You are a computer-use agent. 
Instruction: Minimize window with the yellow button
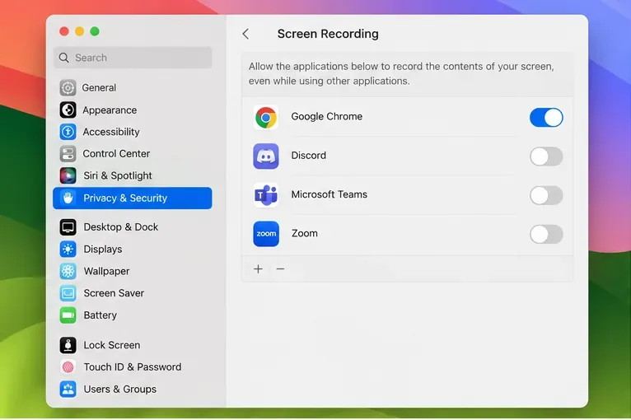pos(79,31)
